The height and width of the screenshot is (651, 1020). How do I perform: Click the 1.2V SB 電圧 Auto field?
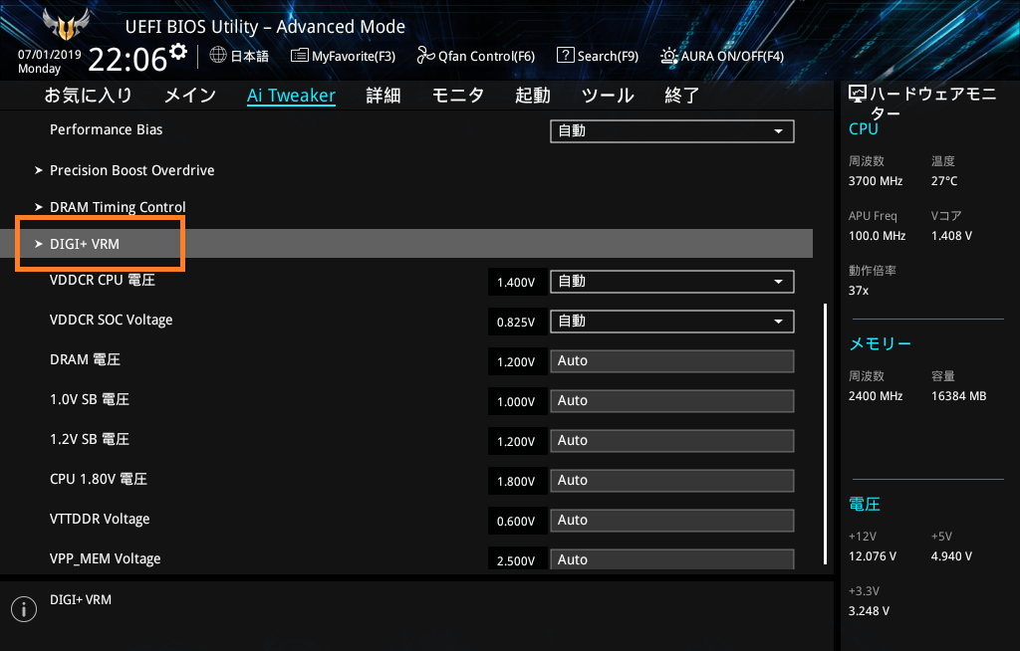point(672,440)
